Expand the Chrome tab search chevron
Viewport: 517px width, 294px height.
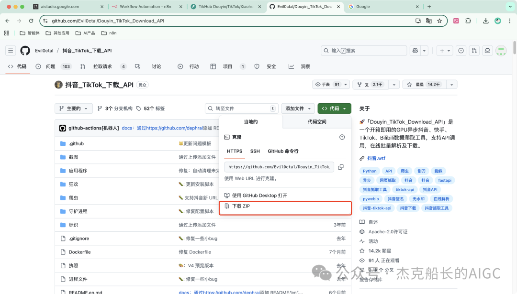[510, 7]
